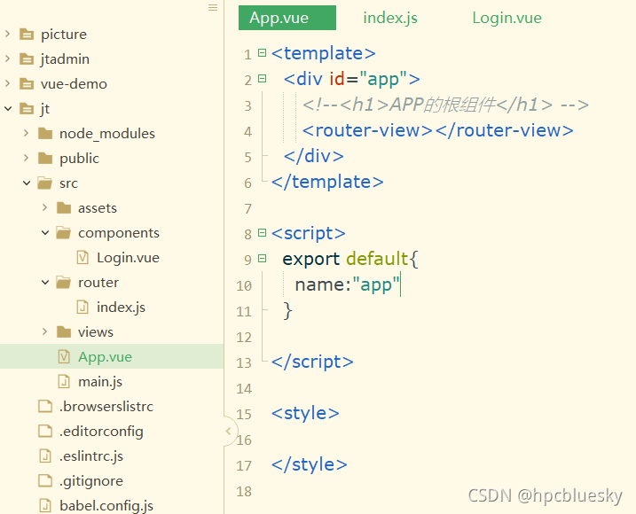Click the picture folder icon
The image size is (636, 514).
point(27,35)
